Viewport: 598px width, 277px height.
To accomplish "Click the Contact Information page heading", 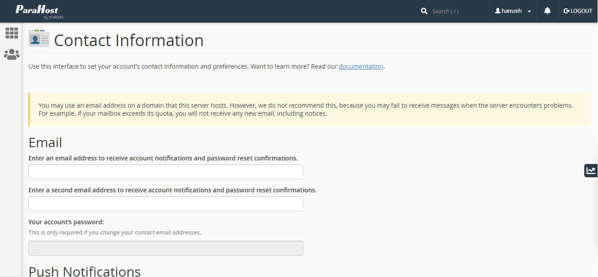I will [x=129, y=40].
